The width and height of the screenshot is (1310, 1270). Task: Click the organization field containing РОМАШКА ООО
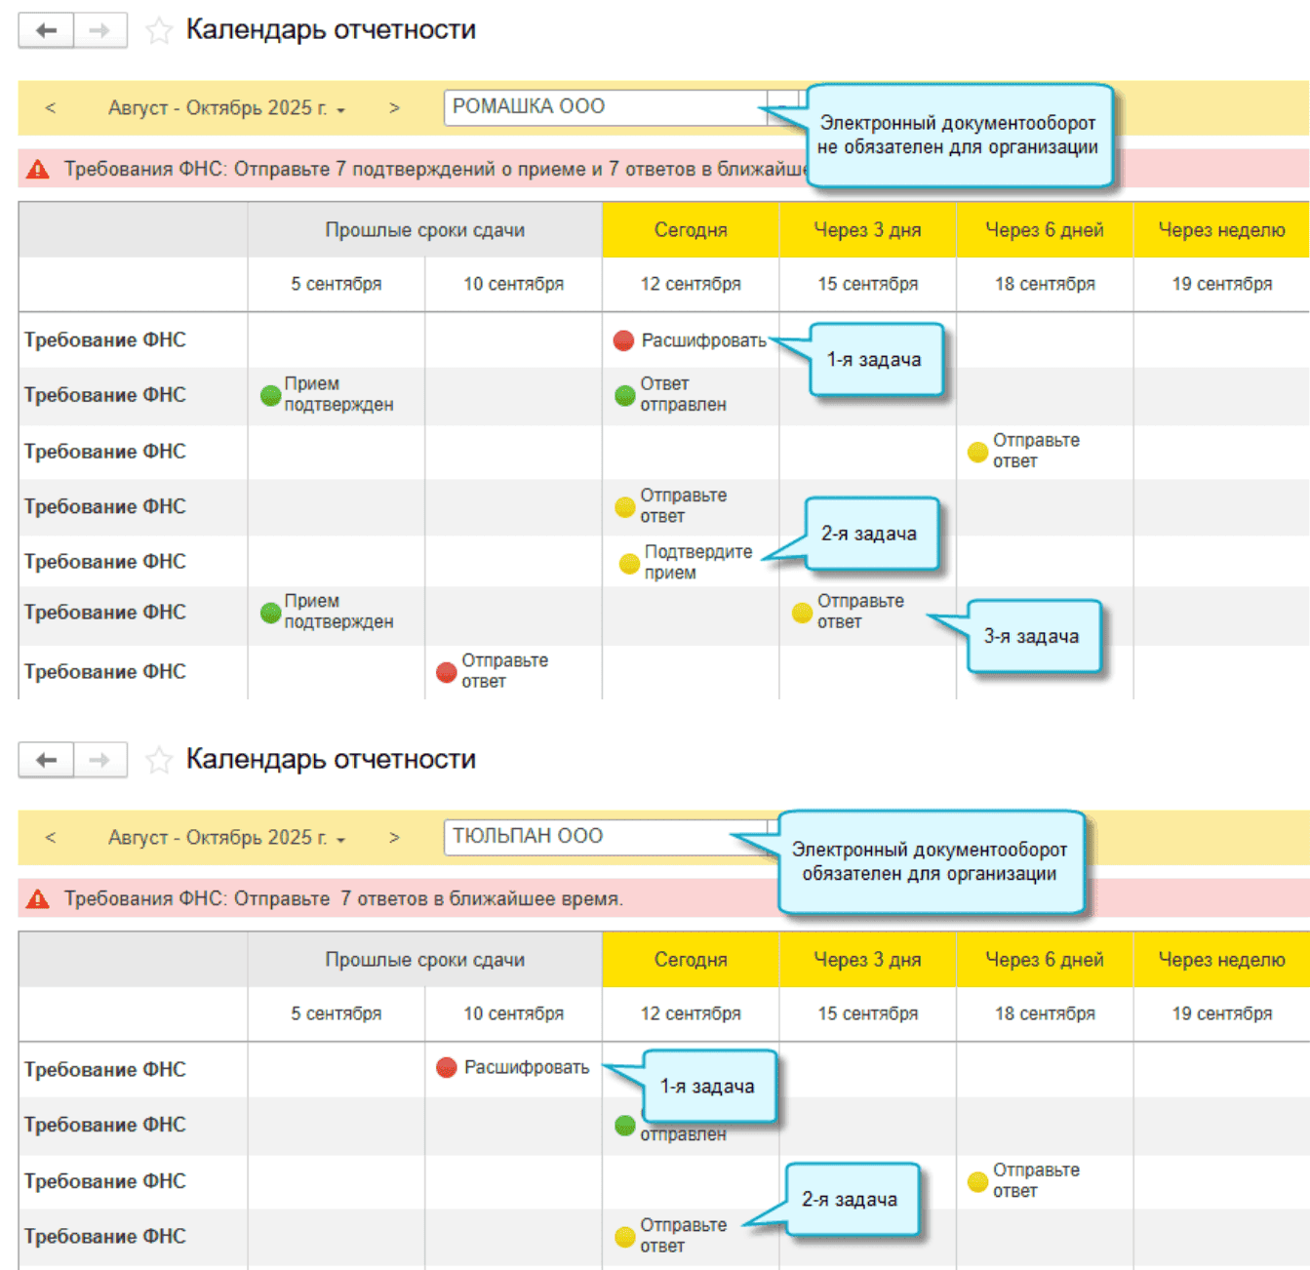click(x=605, y=107)
